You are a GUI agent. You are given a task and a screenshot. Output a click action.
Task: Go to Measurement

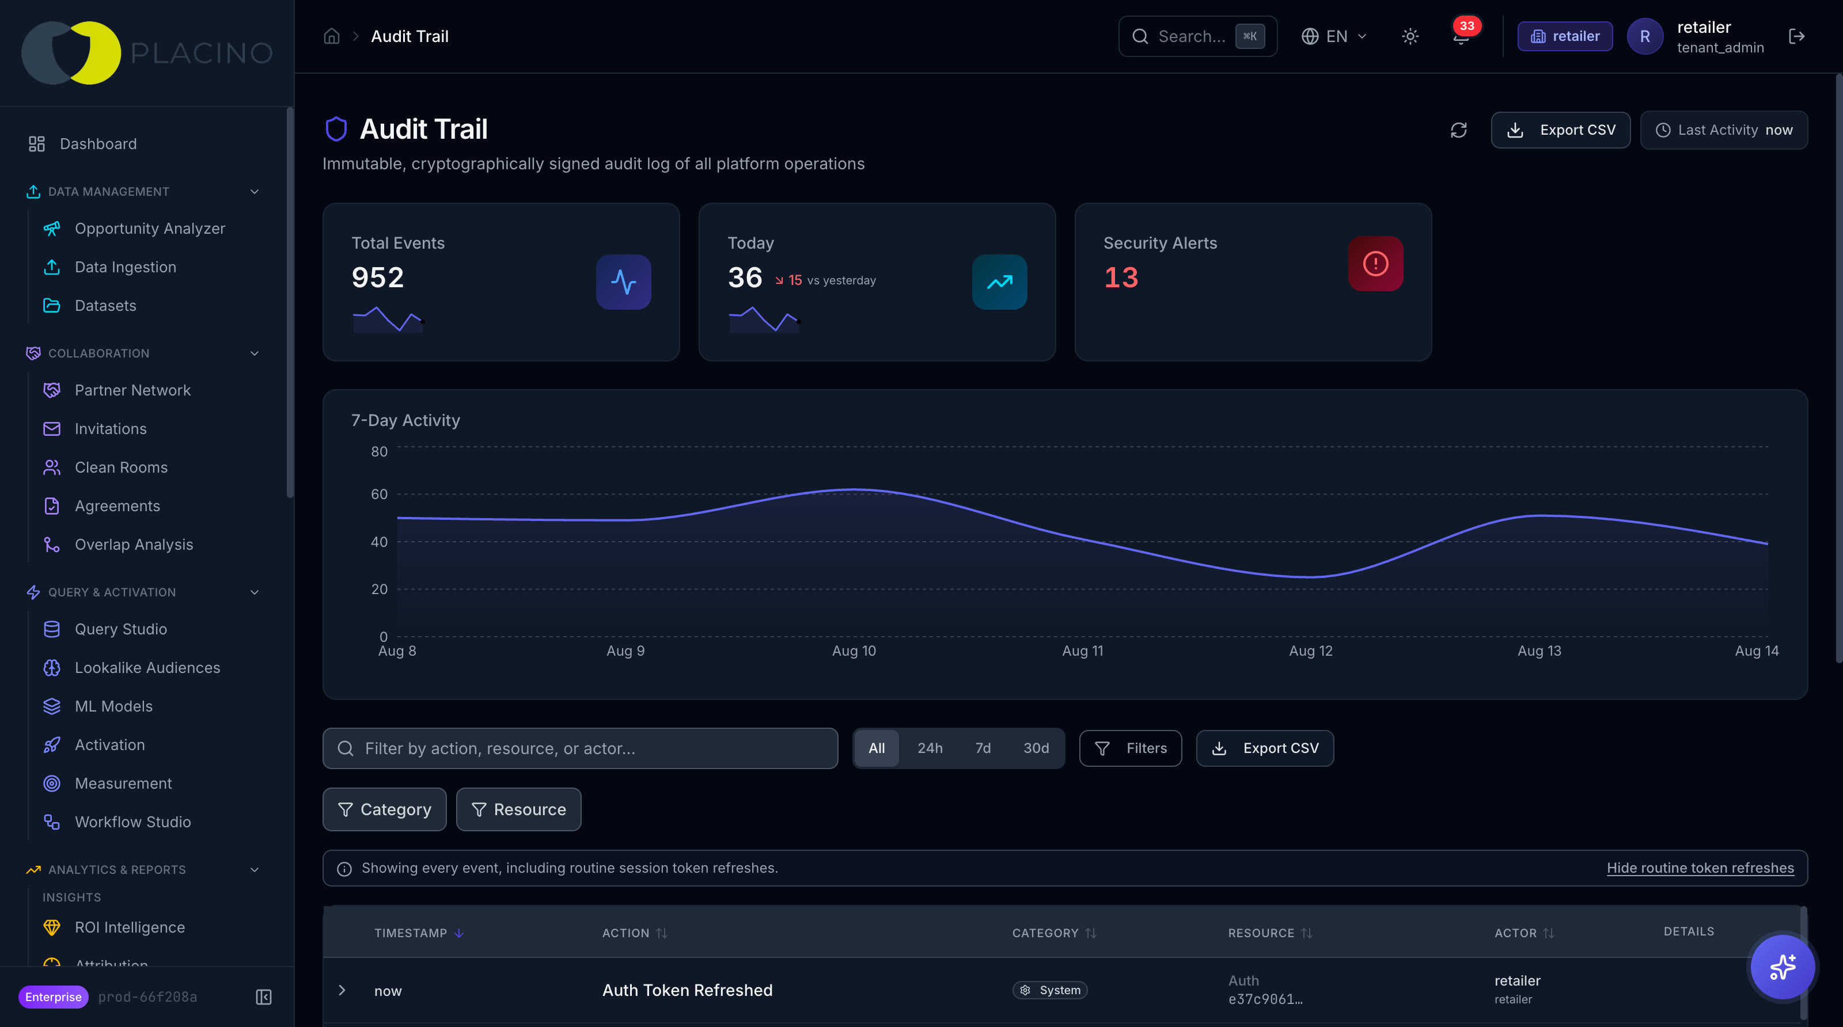[x=123, y=783]
